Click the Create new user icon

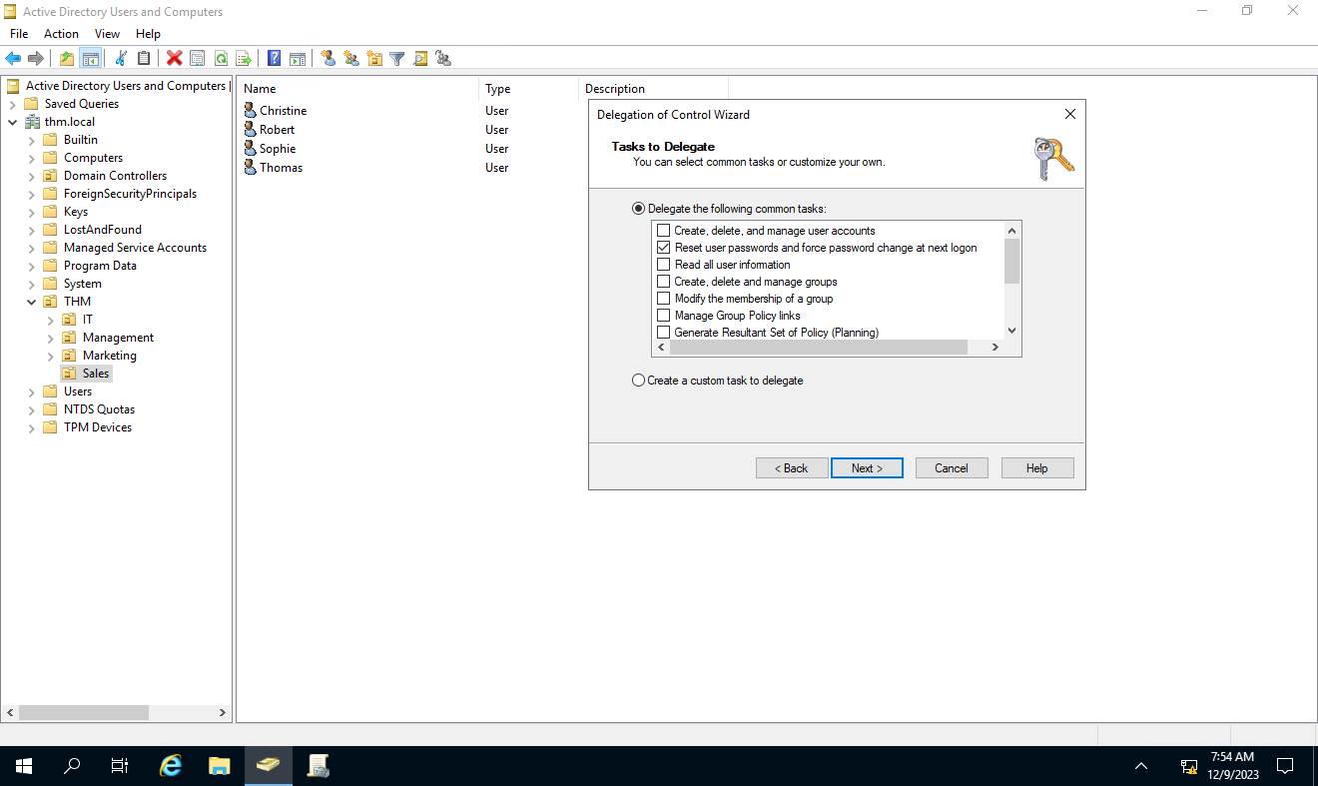pos(328,59)
